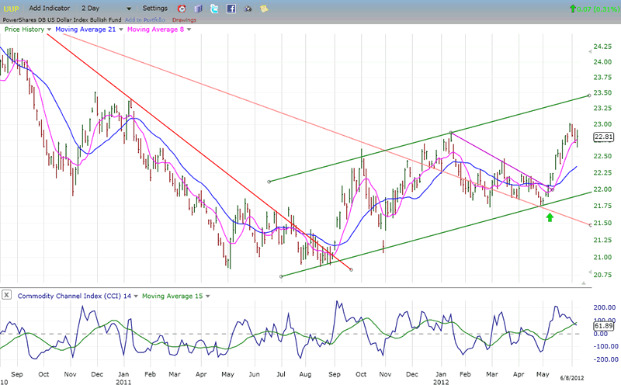The image size is (621, 385).
Task: Click the Add to Portfolio link
Action: click(142, 19)
